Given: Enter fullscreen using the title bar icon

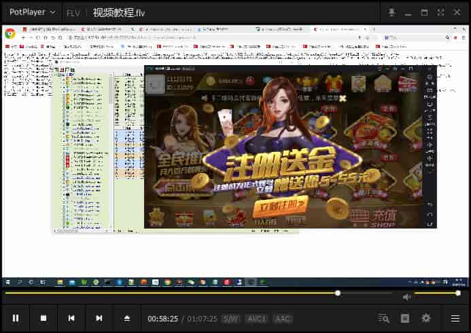Looking at the screenshot, I should tap(440, 12).
